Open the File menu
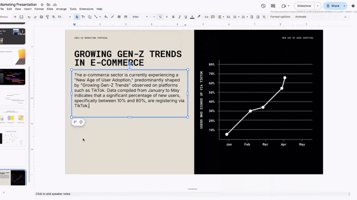This screenshot has width=357, height=200. [x=2, y=9]
